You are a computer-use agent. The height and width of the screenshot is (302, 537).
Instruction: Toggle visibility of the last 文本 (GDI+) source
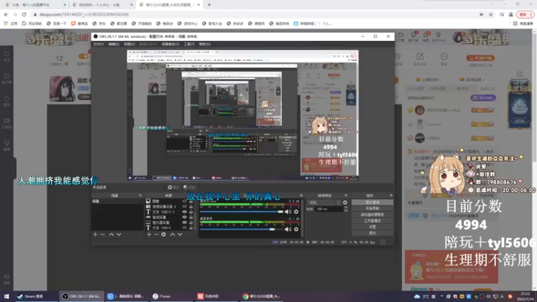tap(185, 228)
